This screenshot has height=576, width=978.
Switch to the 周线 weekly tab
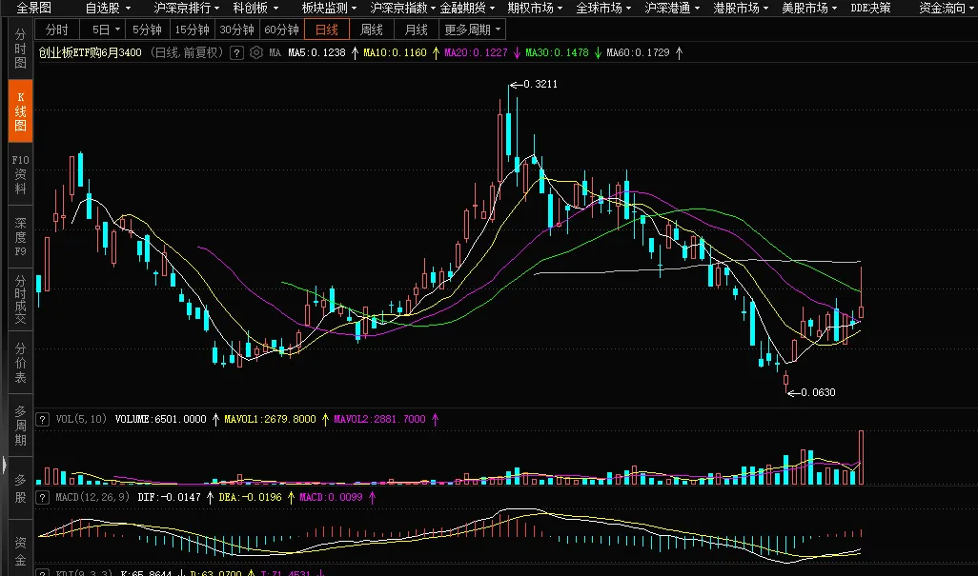point(371,30)
